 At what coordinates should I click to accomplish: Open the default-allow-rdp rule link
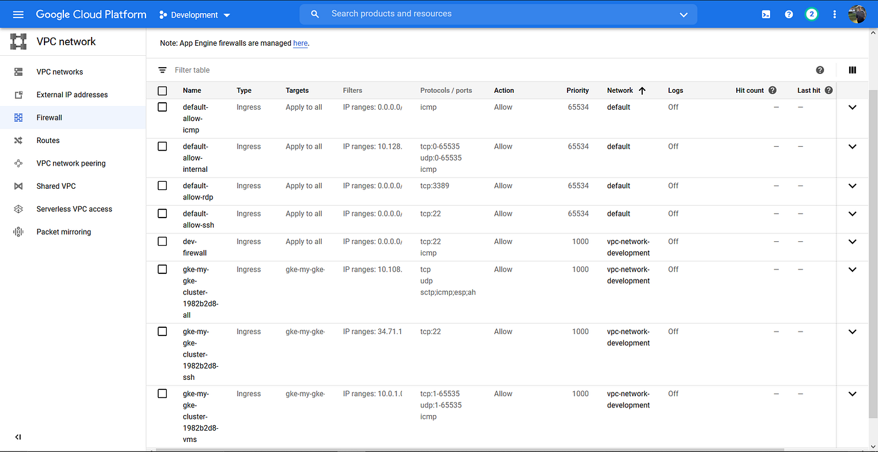(198, 191)
